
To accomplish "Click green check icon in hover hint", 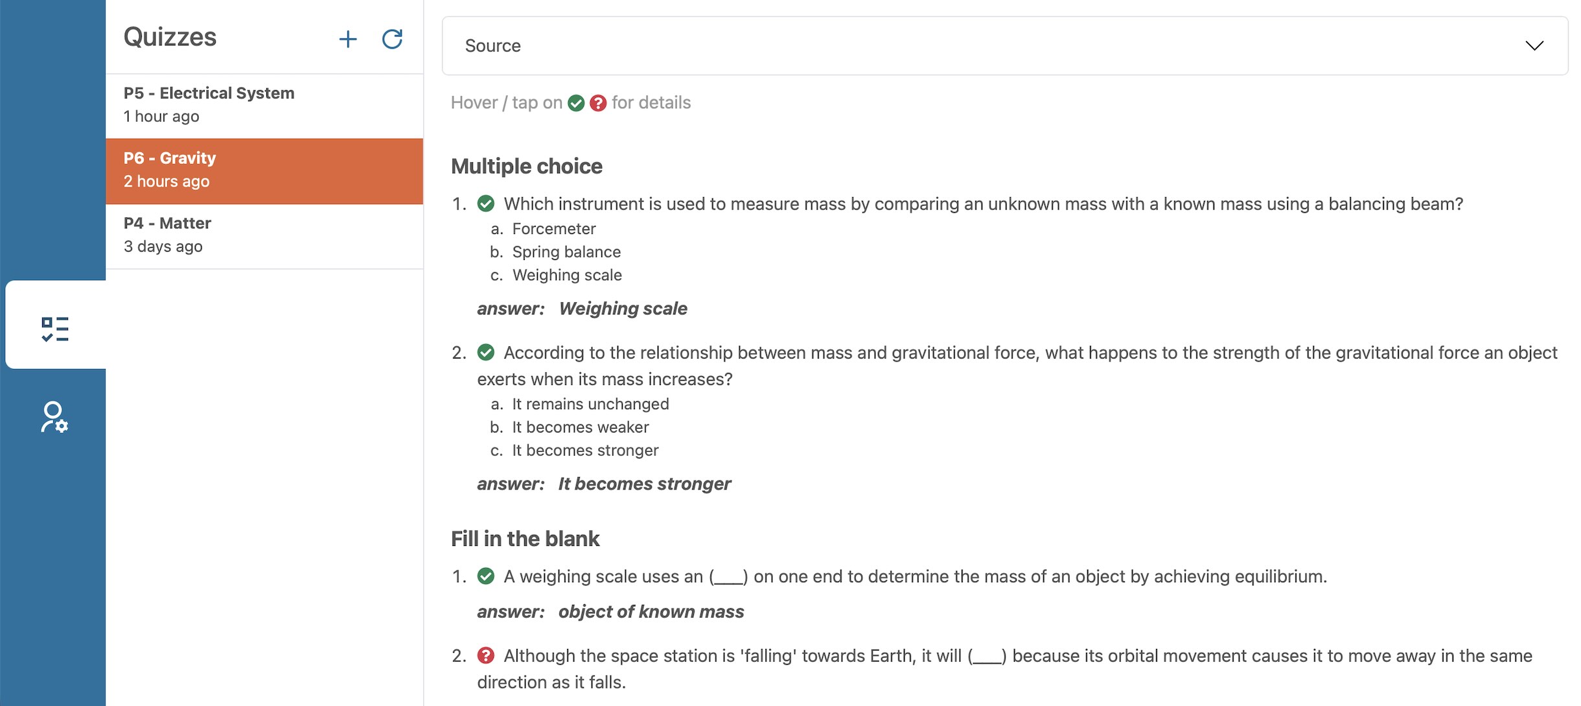I will pos(576,103).
